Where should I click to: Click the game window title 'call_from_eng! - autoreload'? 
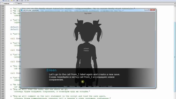pos(31,10)
